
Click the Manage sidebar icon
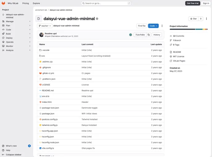click(x=3, y=21)
